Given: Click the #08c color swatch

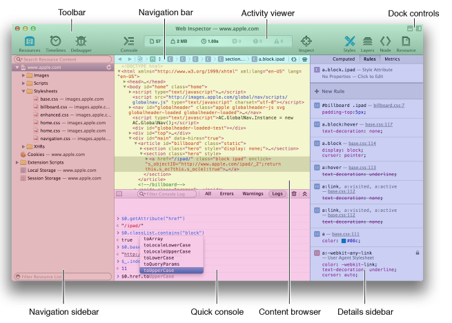Looking at the screenshot, I should pyautogui.click(x=344, y=241).
